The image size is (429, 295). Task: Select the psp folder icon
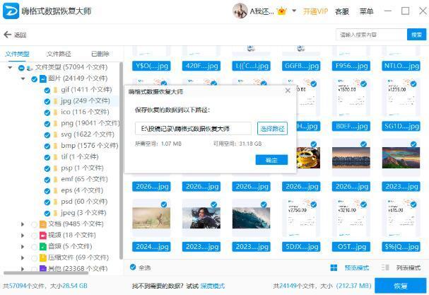pos(56,168)
